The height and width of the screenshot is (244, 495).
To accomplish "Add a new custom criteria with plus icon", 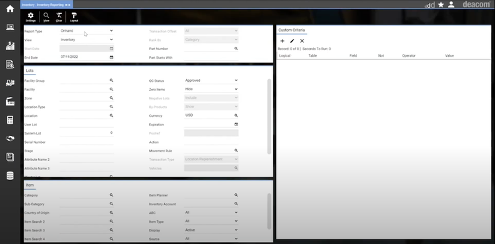I will click(x=282, y=41).
